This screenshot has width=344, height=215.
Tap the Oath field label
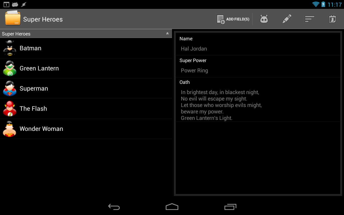tap(185, 82)
